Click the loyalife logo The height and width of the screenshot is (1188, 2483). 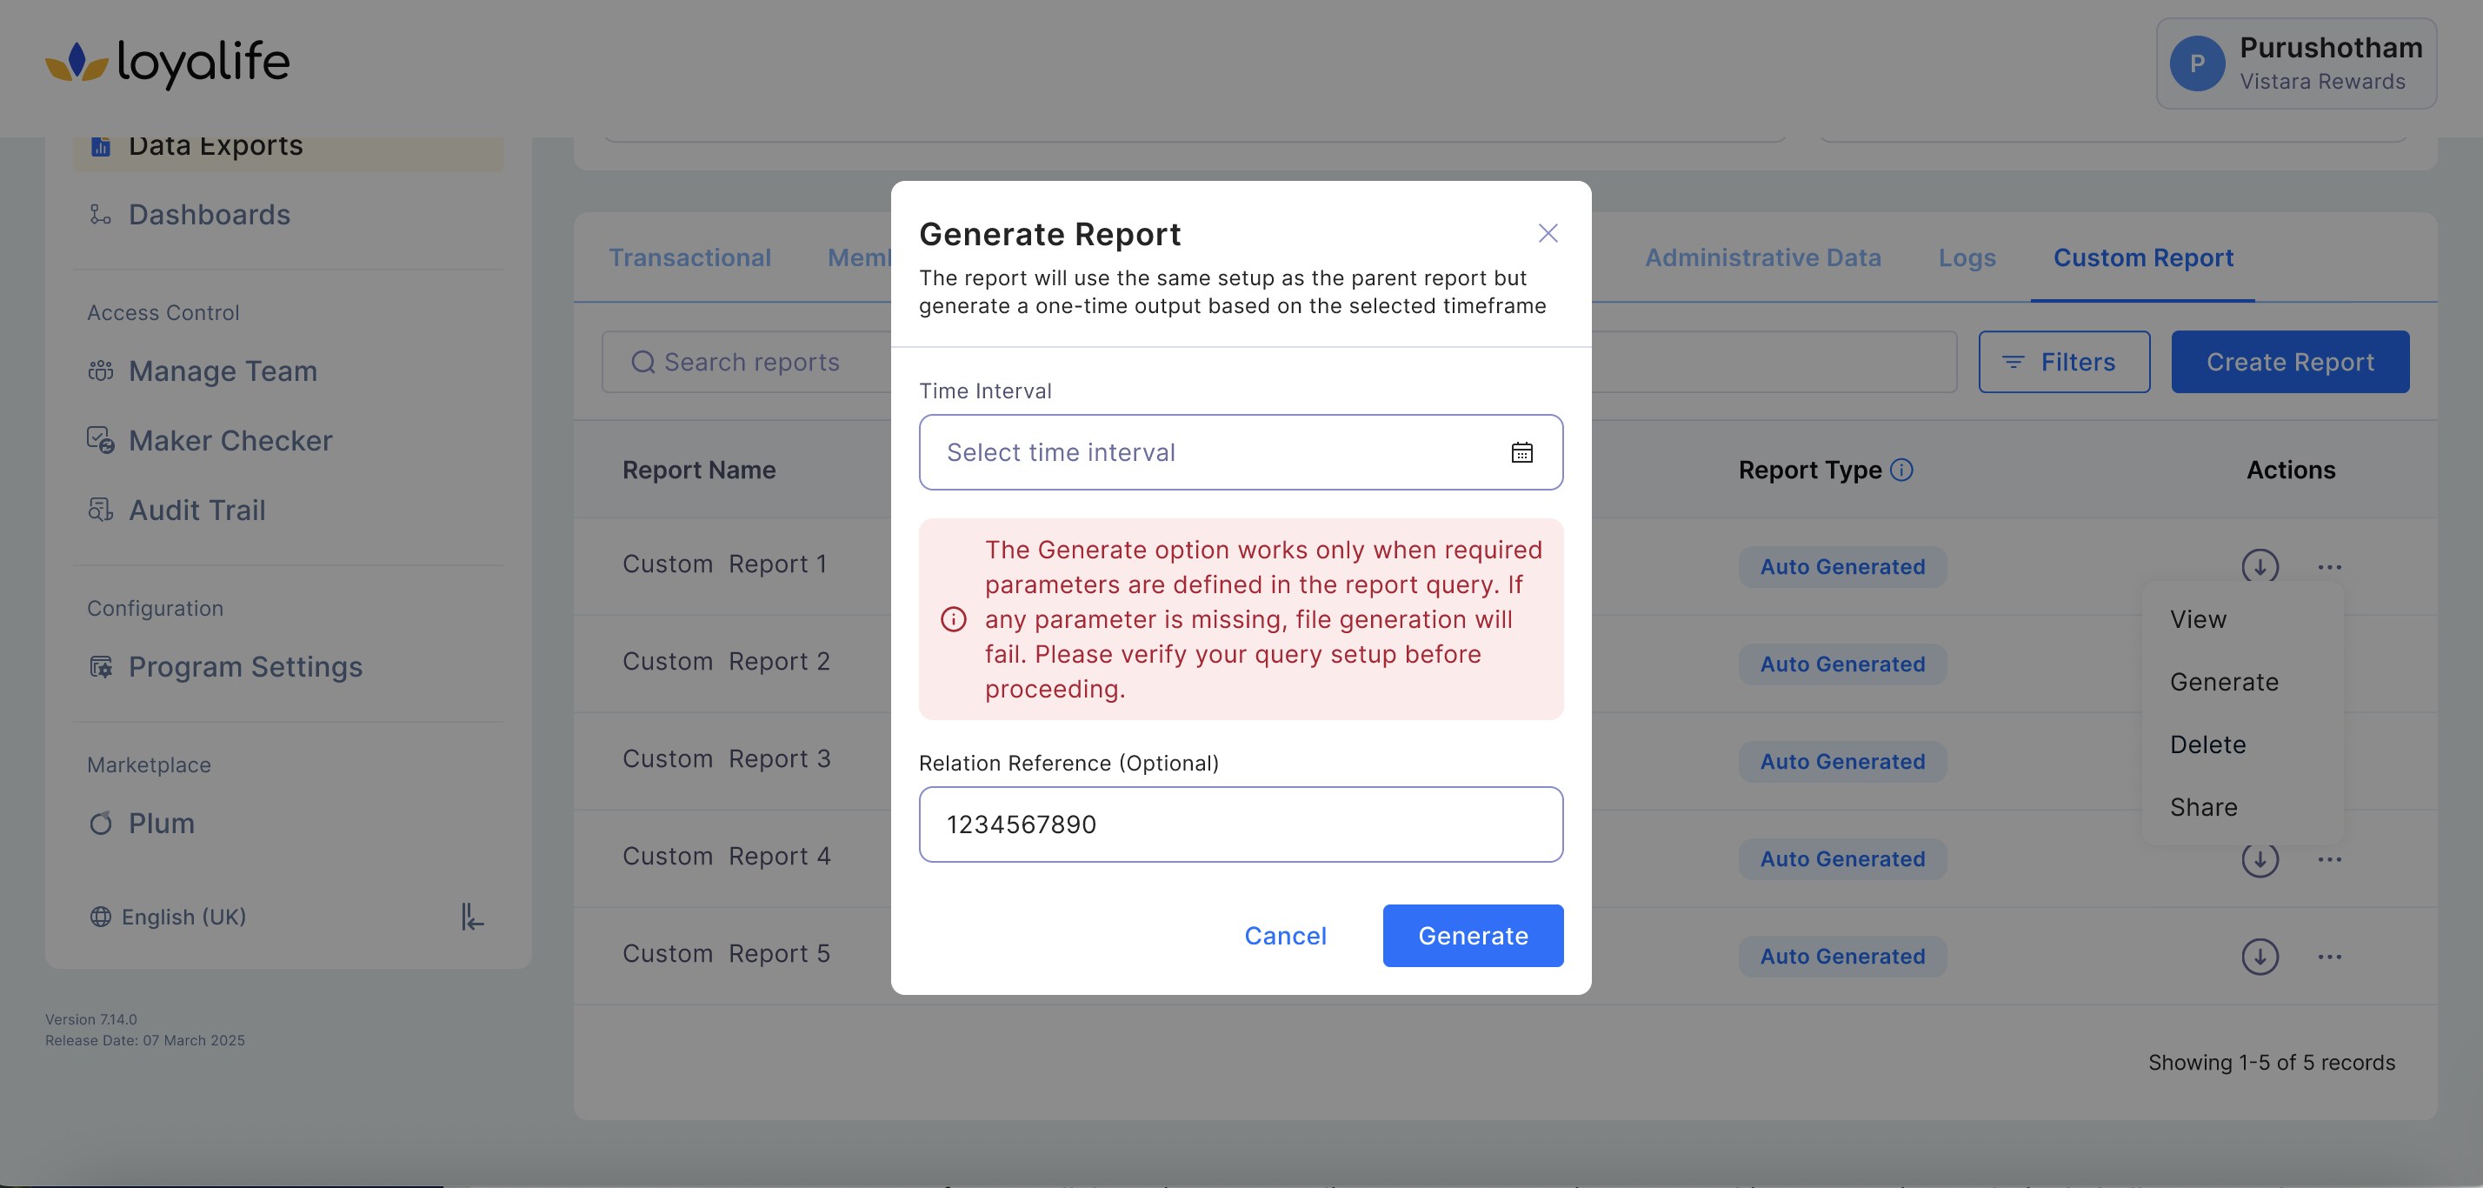(168, 63)
